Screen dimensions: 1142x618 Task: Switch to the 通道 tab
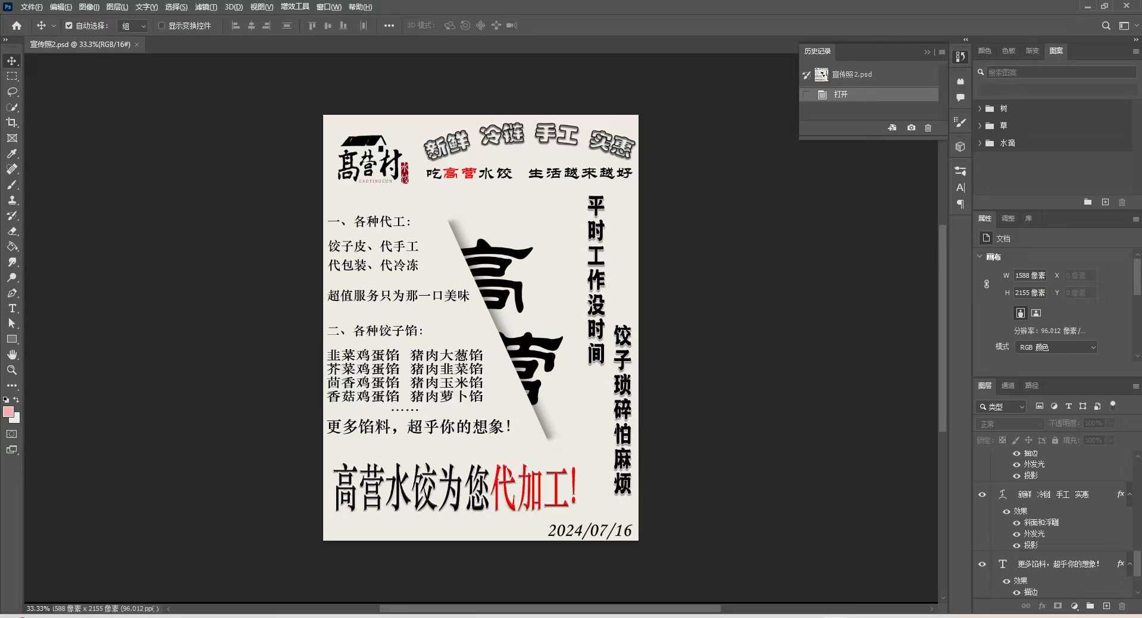coord(1008,385)
